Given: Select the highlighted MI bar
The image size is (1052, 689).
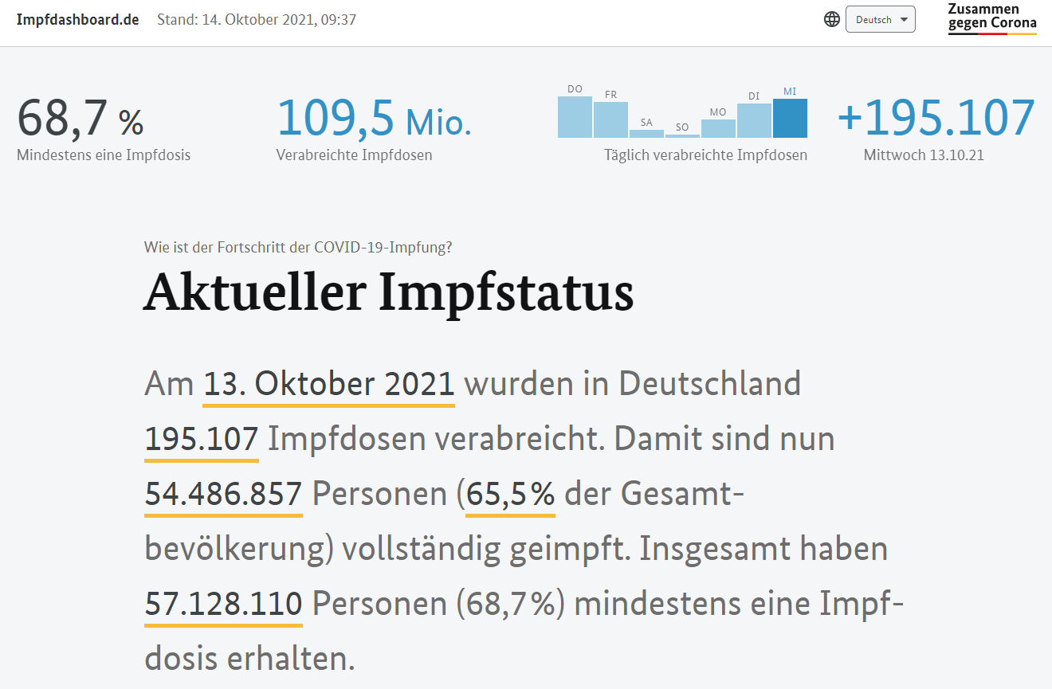Looking at the screenshot, I should click(790, 118).
